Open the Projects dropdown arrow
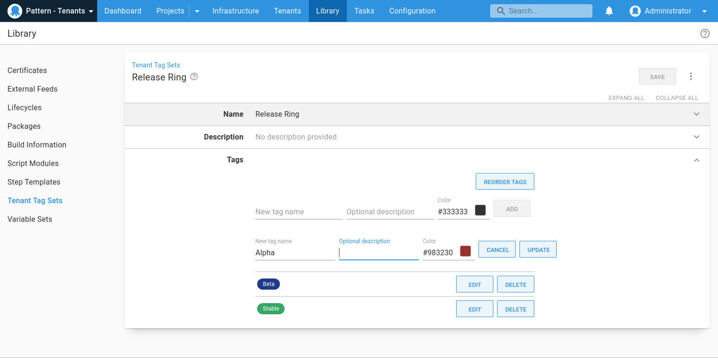Screen dimensions: 718x358 point(197,11)
